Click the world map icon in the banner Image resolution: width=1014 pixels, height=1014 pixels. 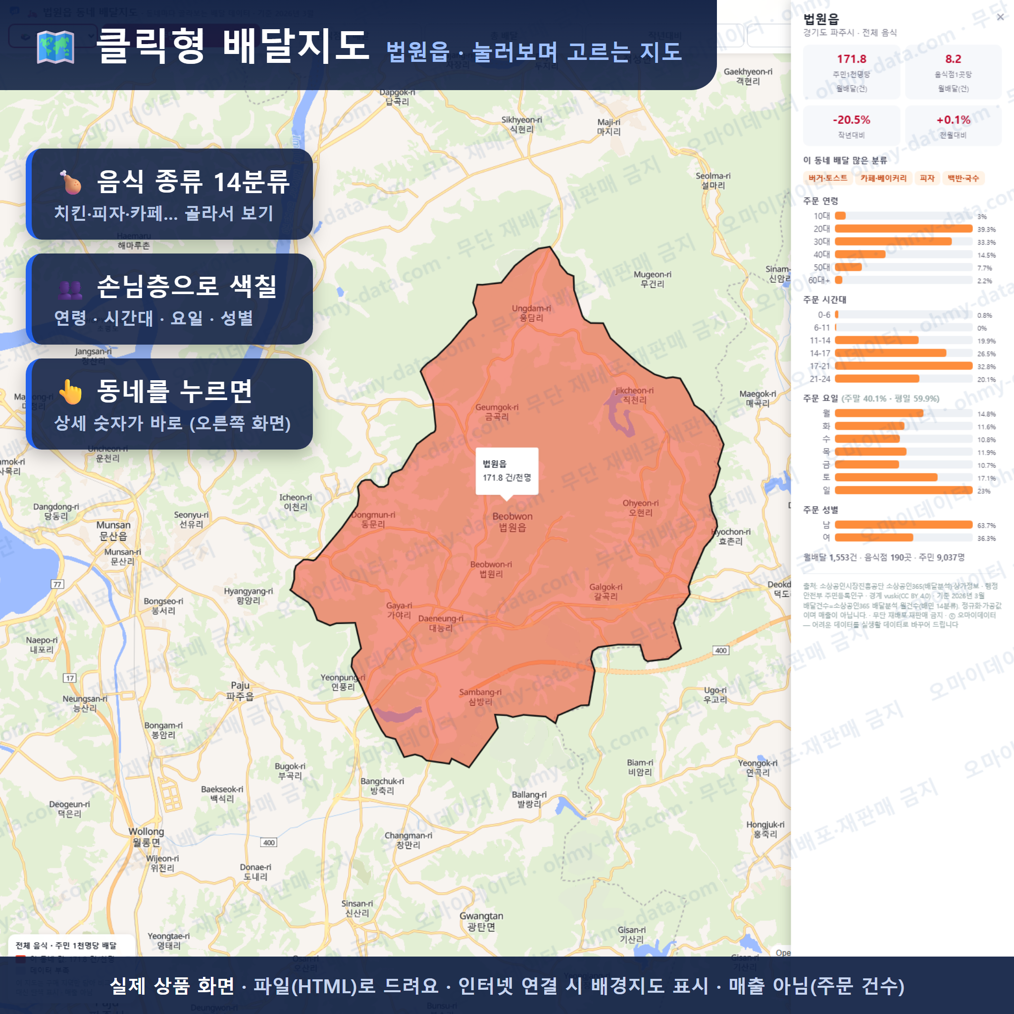click(x=55, y=47)
